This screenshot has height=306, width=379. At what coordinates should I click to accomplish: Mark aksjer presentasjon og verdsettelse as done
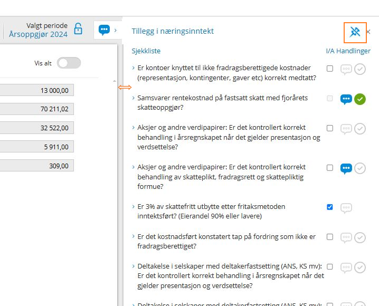click(360, 129)
